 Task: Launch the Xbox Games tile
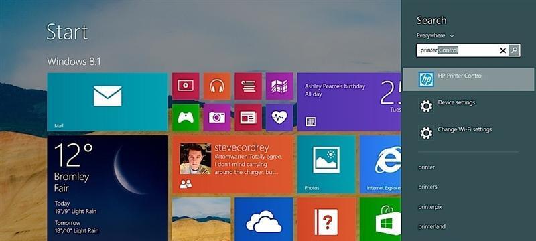[x=186, y=117]
